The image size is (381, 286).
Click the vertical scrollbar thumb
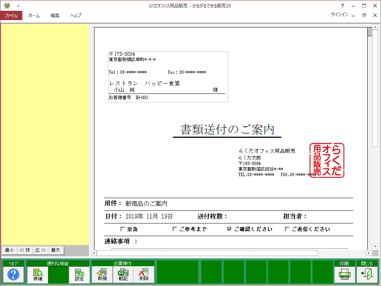(x=375, y=88)
